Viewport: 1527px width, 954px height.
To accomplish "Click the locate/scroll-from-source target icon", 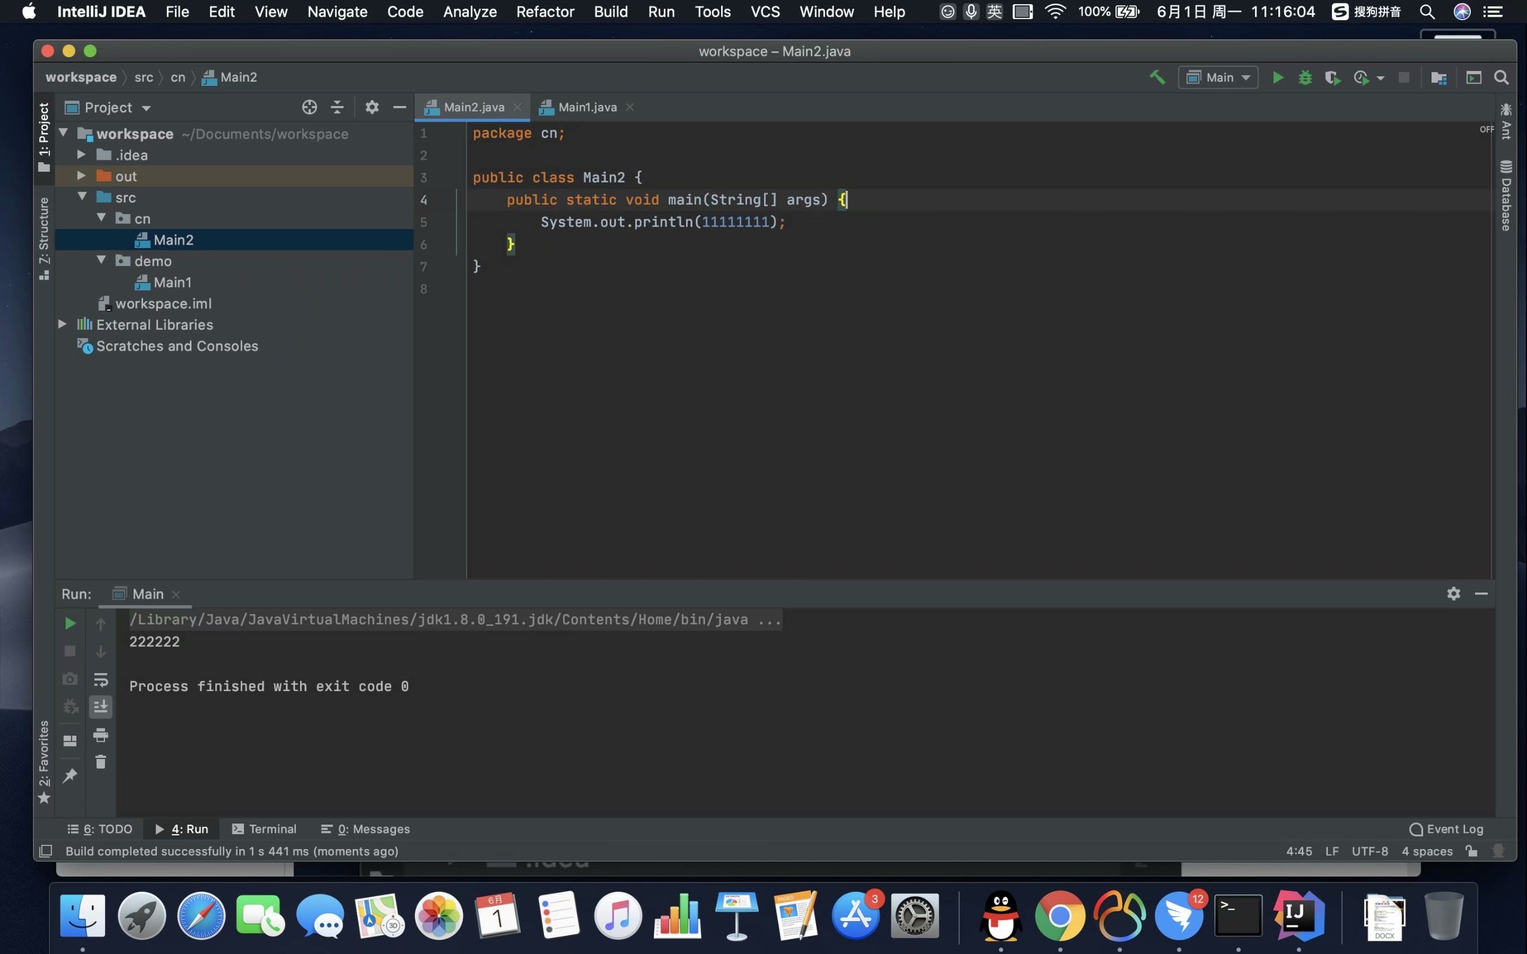I will [x=309, y=107].
